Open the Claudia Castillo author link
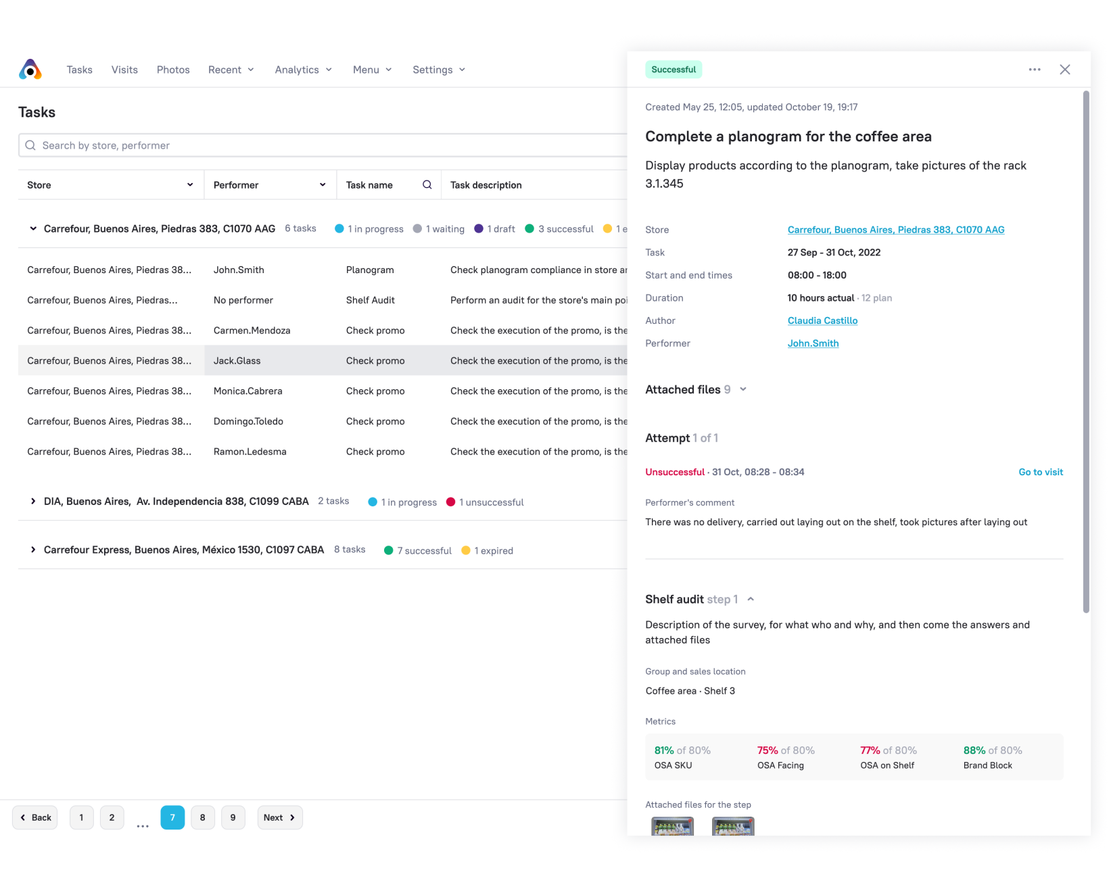1109x887 pixels. coord(822,320)
